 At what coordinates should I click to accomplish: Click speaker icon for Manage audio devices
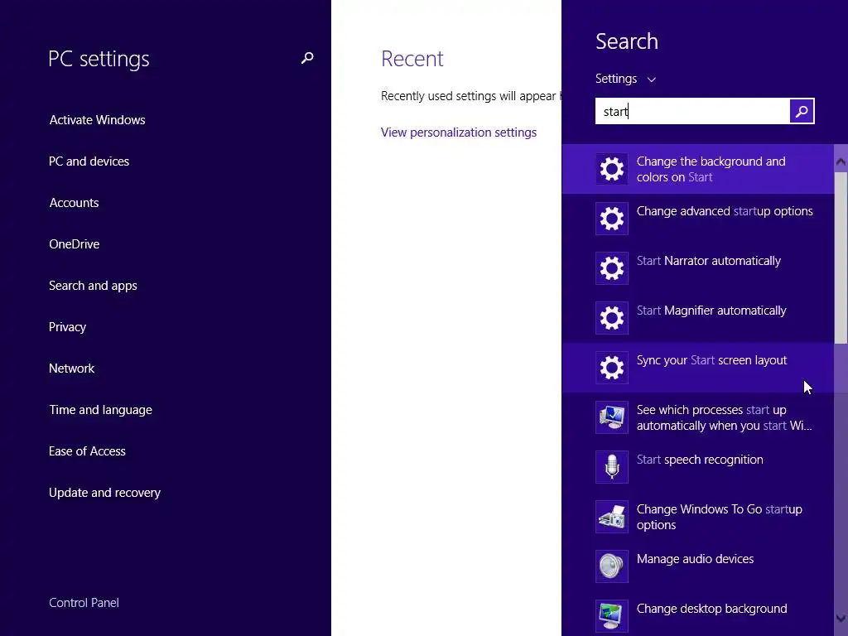[x=612, y=566]
